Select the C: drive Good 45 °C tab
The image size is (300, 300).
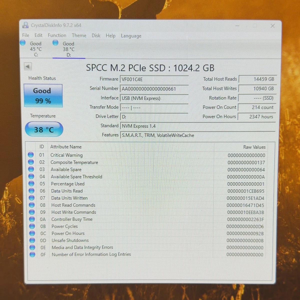(36, 49)
